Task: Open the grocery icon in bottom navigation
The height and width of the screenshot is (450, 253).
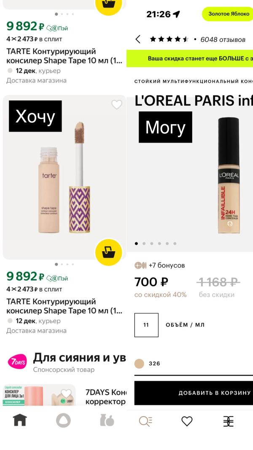Action: click(x=107, y=420)
